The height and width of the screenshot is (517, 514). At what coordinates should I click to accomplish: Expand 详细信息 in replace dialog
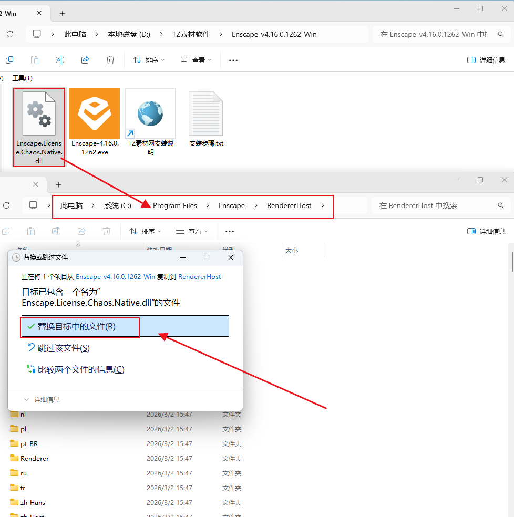[42, 400]
